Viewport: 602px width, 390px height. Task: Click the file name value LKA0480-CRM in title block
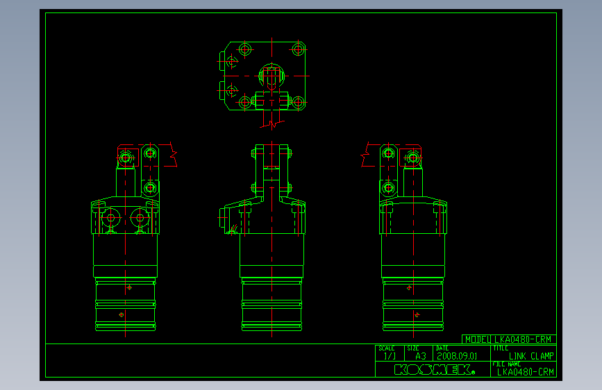526,372
